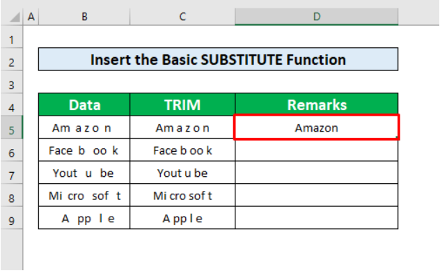Click the green Data header cell
This screenshot has width=440, height=280.
click(84, 105)
